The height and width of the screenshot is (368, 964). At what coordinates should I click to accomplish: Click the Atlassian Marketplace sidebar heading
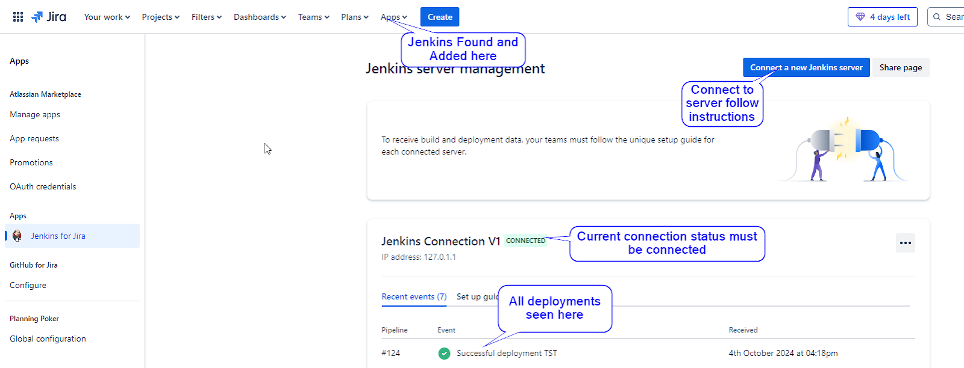pos(45,94)
